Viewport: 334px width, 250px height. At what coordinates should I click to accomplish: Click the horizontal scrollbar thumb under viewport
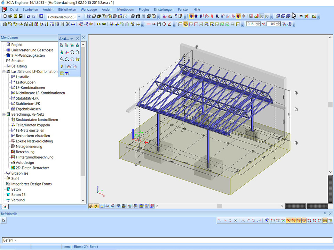[220, 206]
